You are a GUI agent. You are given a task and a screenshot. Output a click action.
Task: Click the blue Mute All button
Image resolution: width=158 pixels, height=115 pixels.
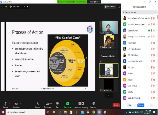(141, 105)
